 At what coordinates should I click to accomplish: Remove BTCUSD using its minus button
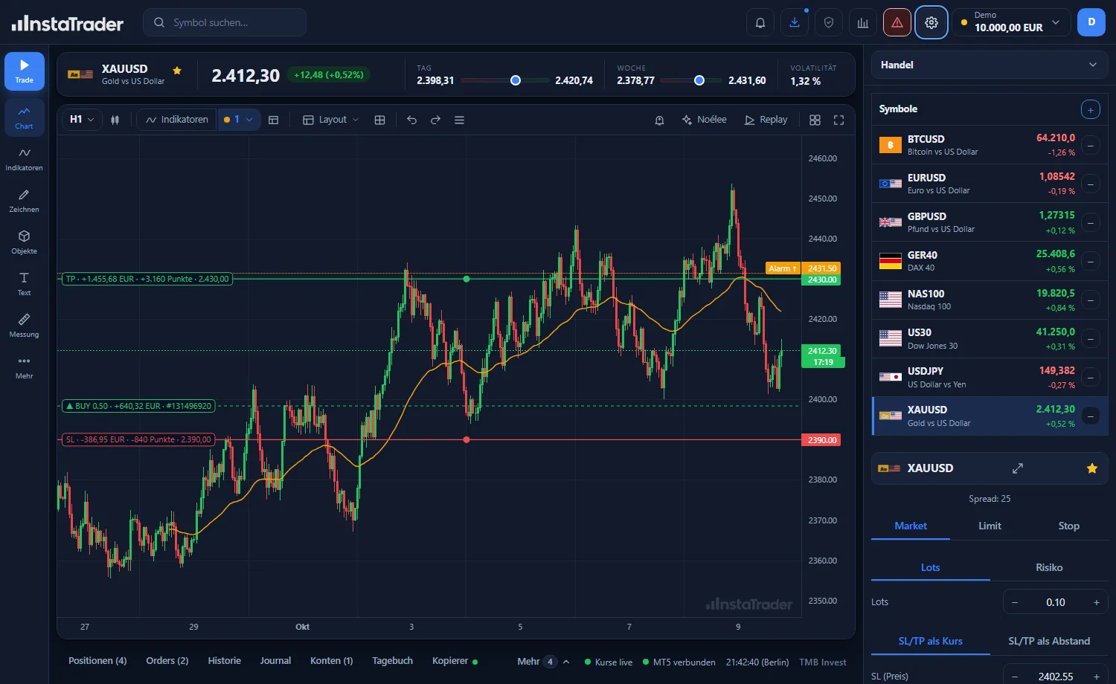click(1091, 146)
